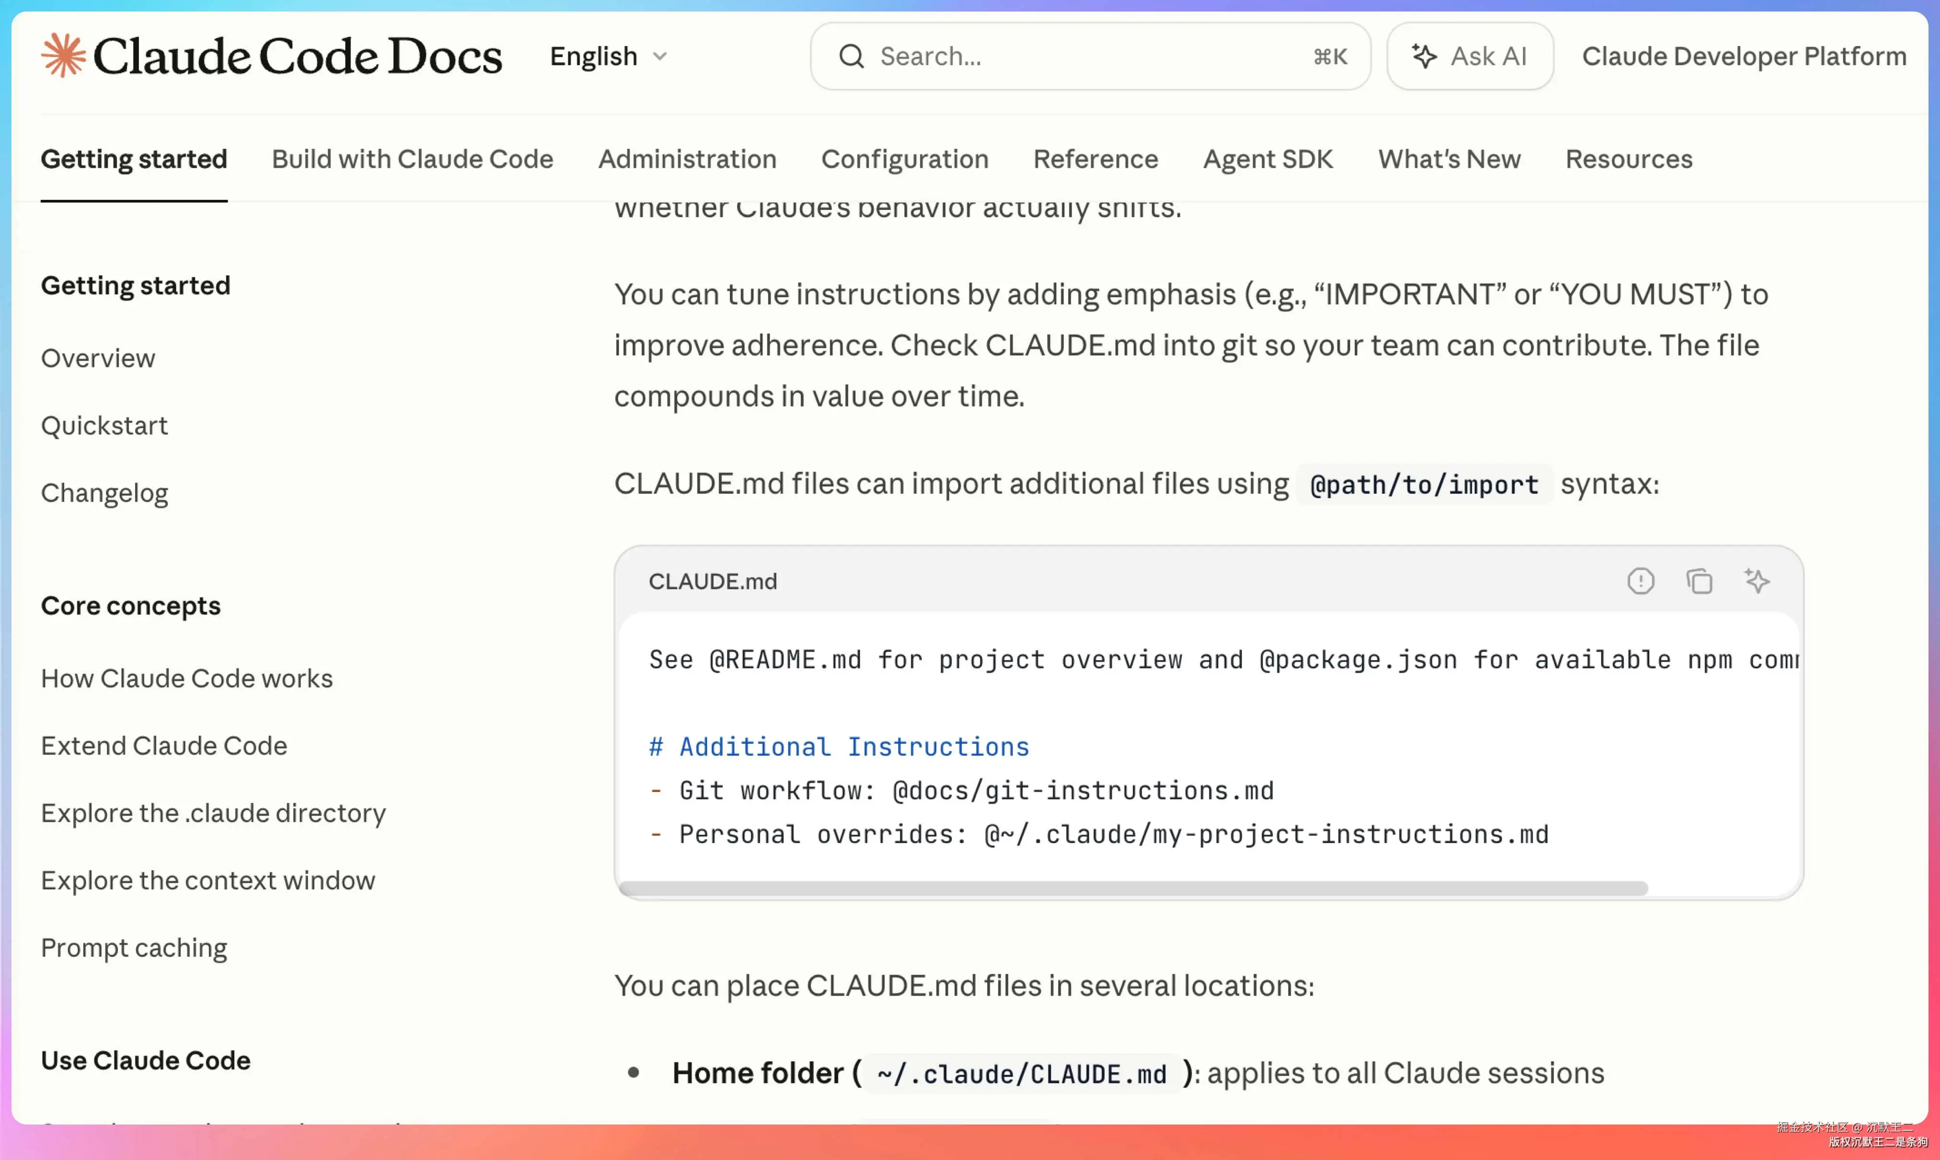Open Explore the .claude directory
Screen dimensions: 1940x1160
(213, 813)
